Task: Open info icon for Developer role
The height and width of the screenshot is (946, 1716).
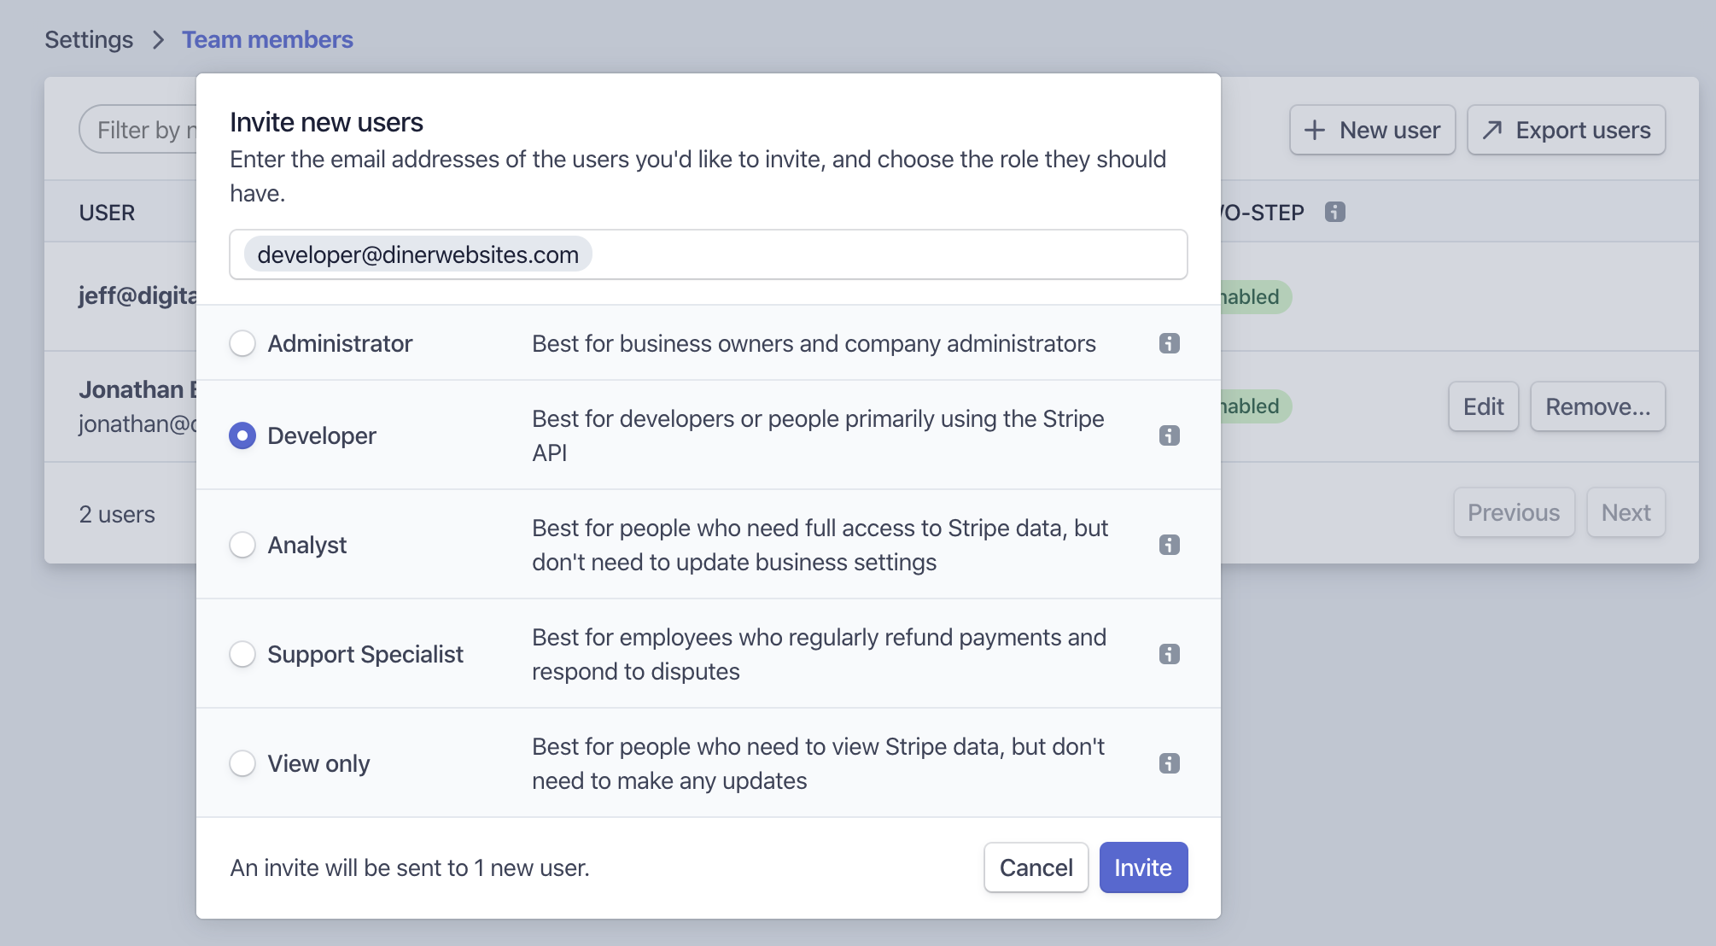Action: 1169,435
